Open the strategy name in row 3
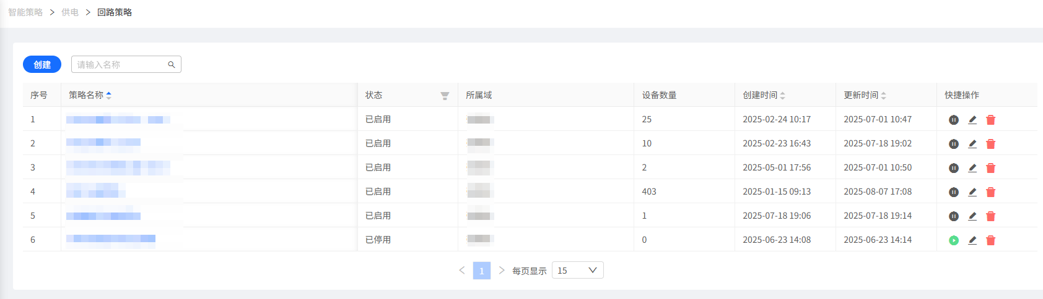The width and height of the screenshot is (1043, 299). (118, 167)
